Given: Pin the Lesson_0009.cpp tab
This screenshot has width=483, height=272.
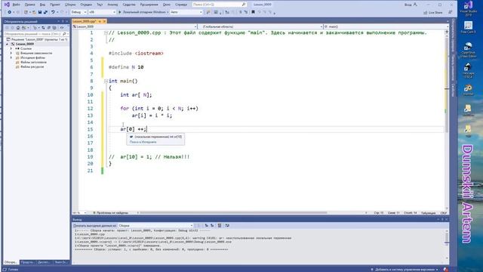Looking at the screenshot, I should (100, 21).
